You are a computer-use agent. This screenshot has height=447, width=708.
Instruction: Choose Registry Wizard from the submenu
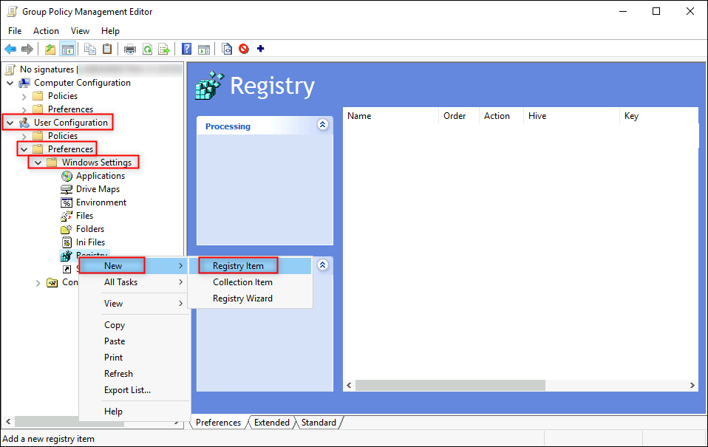251,298
